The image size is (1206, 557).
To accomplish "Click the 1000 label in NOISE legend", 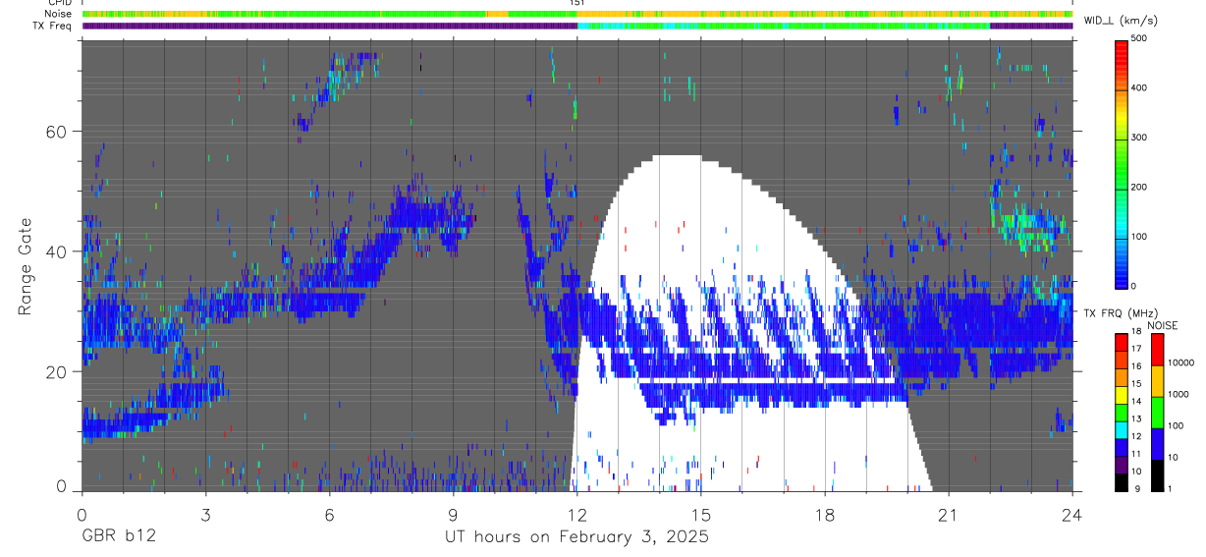I will click(x=1177, y=394).
